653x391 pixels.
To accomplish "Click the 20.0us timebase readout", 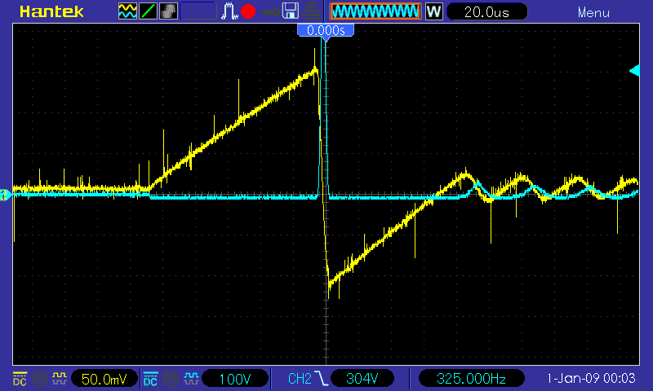I will (x=486, y=11).
